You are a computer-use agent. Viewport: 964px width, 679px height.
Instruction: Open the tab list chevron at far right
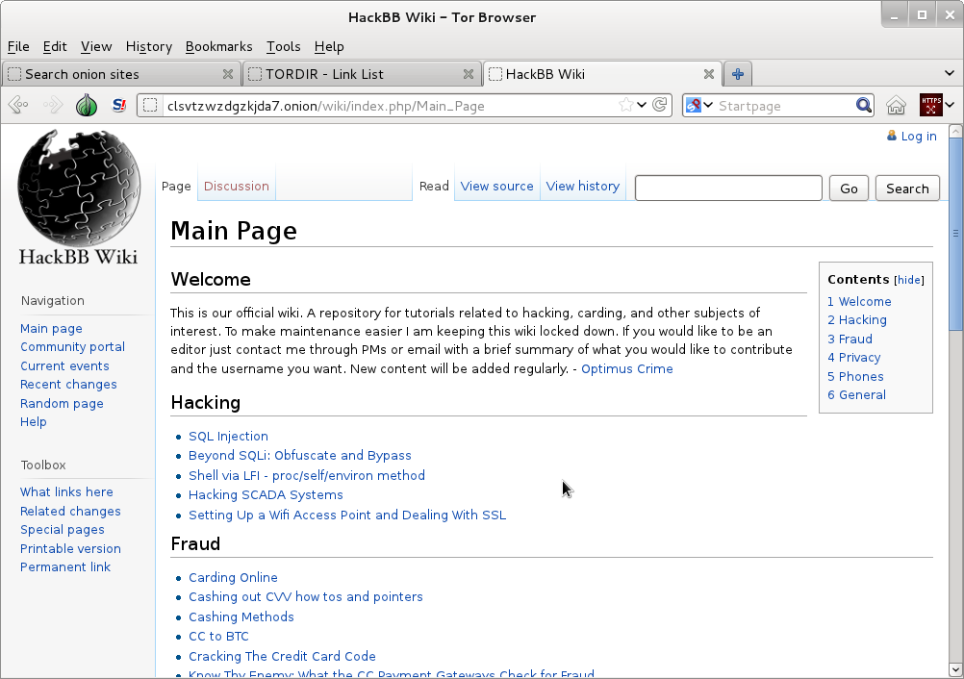[950, 74]
